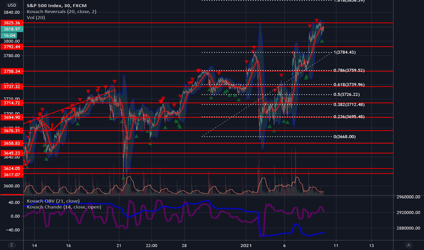Viewport: 424px width, 250px height.
Task: Click the 2960000.00 OBV axis value
Action: point(409,197)
